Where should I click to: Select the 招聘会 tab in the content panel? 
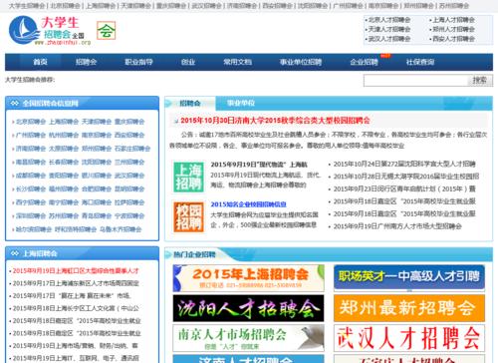[x=190, y=104]
